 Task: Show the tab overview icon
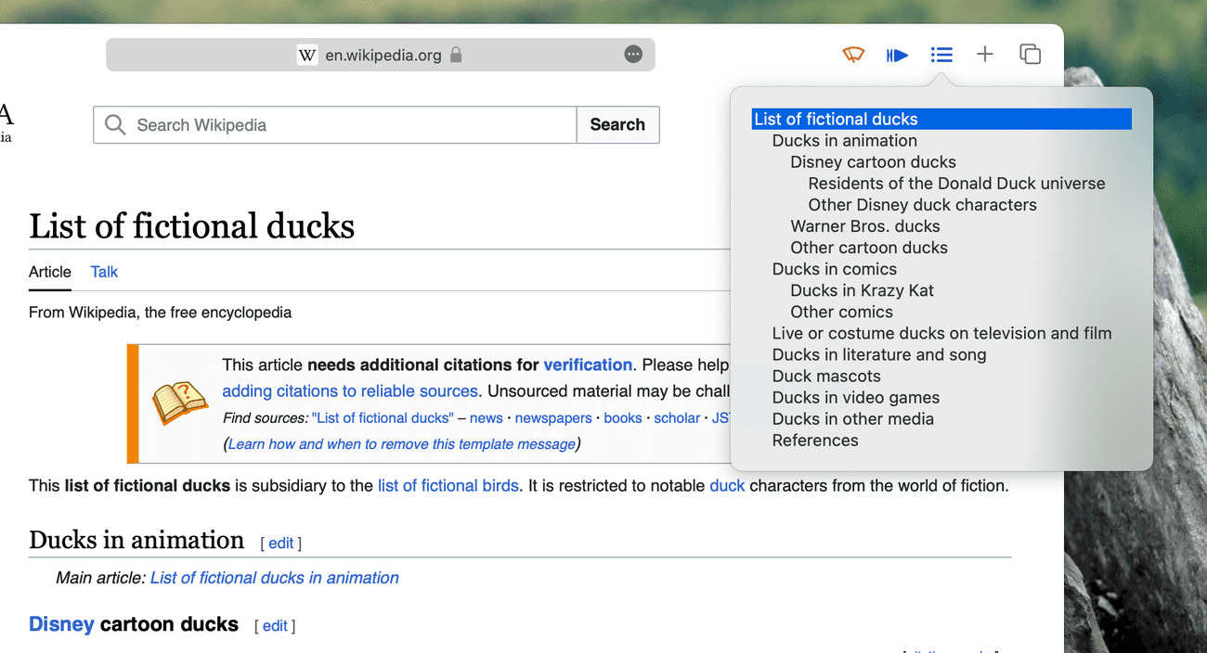point(1030,55)
